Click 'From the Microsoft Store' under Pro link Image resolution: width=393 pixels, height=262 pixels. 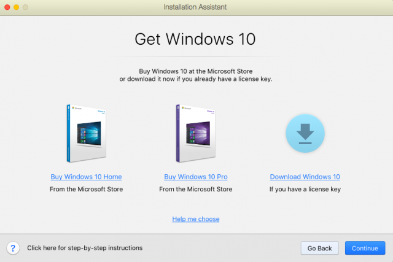(196, 189)
